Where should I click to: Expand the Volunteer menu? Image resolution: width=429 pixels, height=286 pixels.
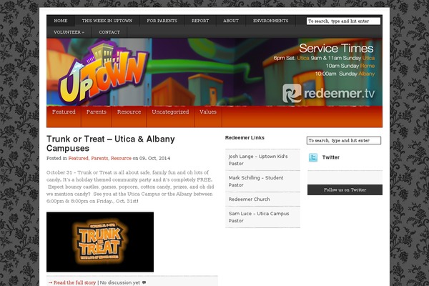(x=69, y=32)
